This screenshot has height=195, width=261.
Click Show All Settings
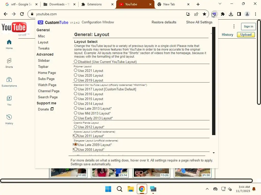coord(199,22)
